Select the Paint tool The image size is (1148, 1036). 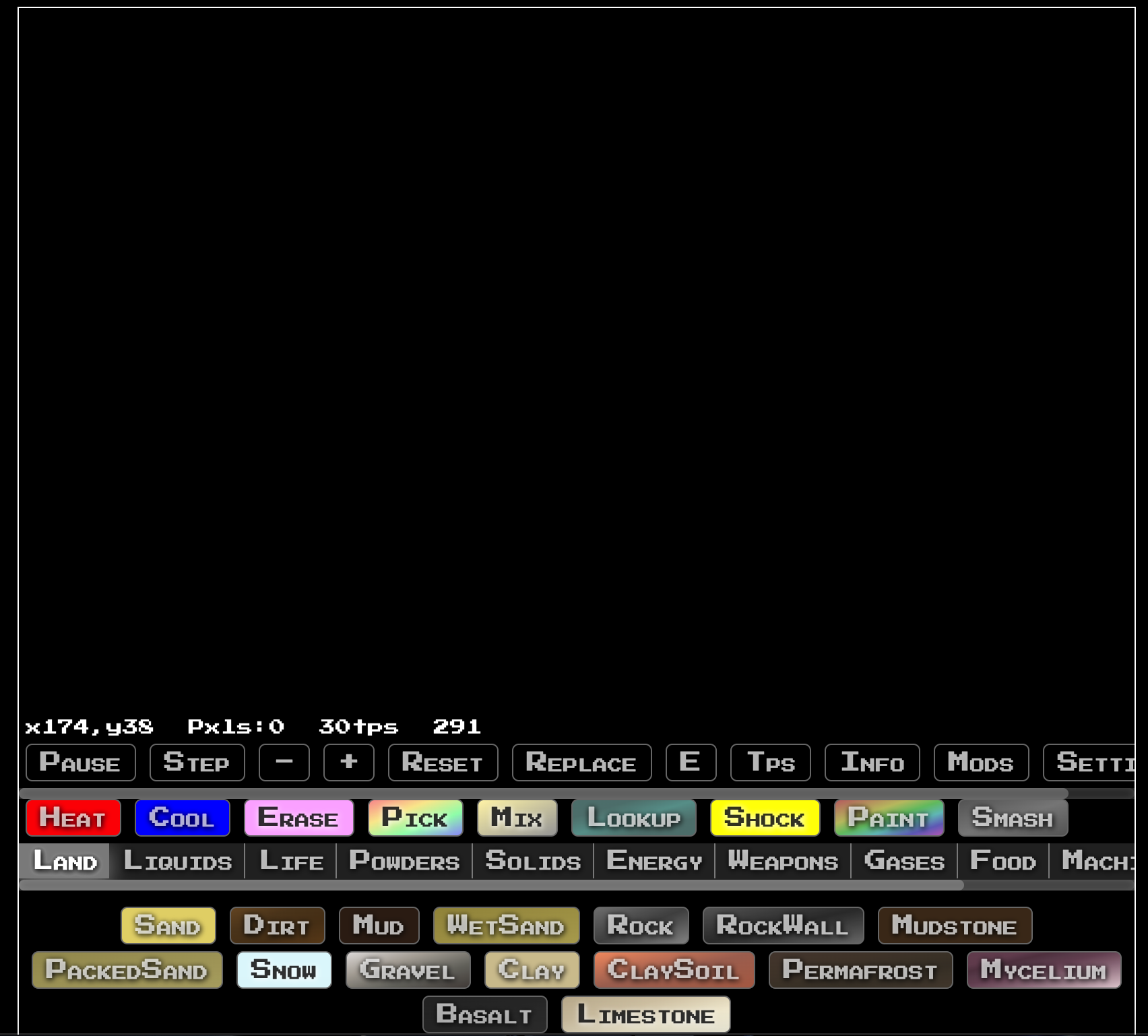(x=889, y=818)
